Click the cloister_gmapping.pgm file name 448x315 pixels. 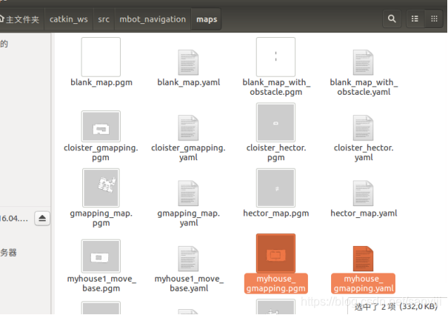tap(101, 153)
